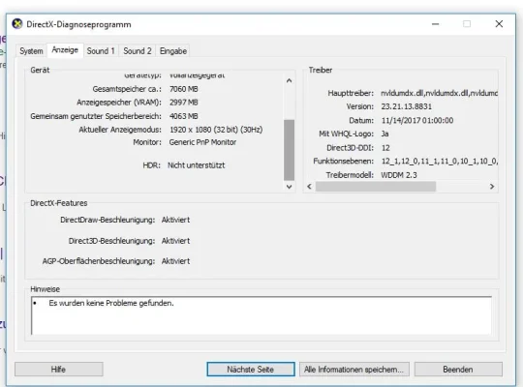Click the driver version 23.21.13.8831

click(407, 106)
